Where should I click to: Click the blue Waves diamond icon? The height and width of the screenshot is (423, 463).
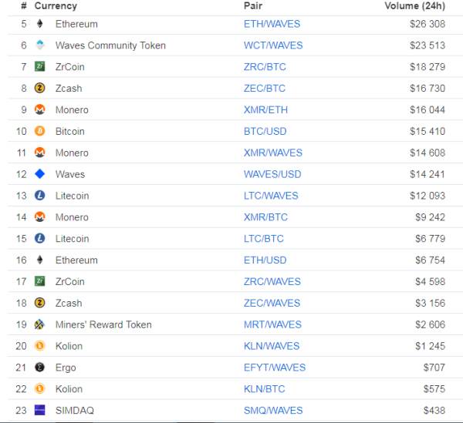tap(40, 174)
